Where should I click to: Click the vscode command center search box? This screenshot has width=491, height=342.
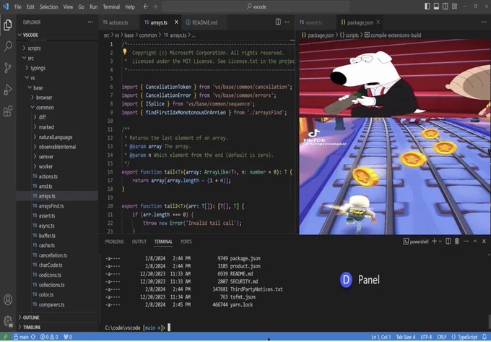(256, 7)
